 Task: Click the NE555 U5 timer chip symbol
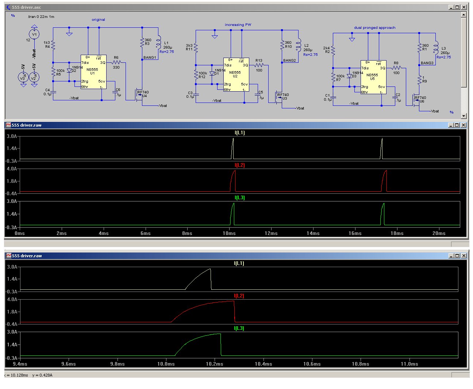373,77
